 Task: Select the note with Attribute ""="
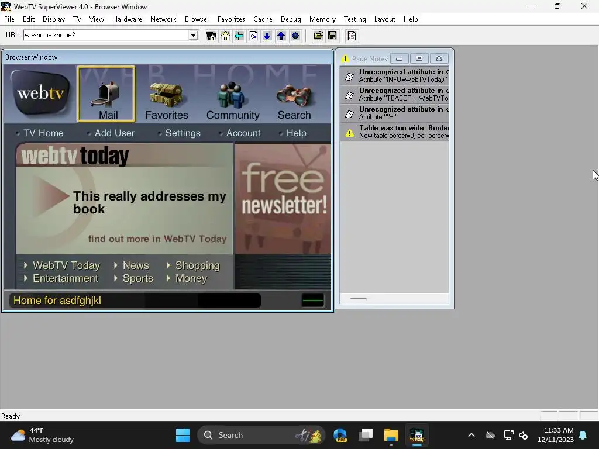pos(395,113)
